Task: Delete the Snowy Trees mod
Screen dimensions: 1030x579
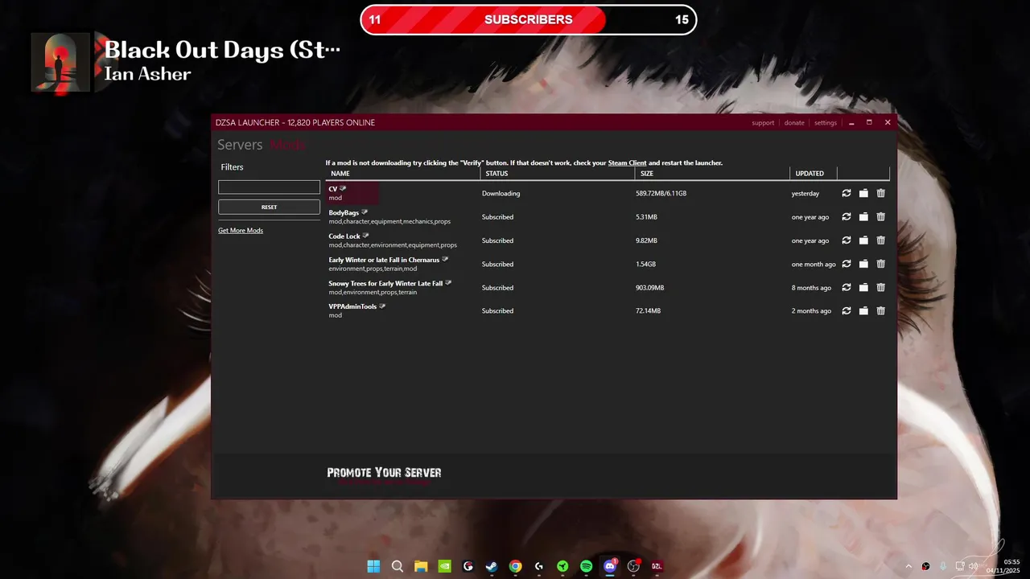Action: click(881, 287)
